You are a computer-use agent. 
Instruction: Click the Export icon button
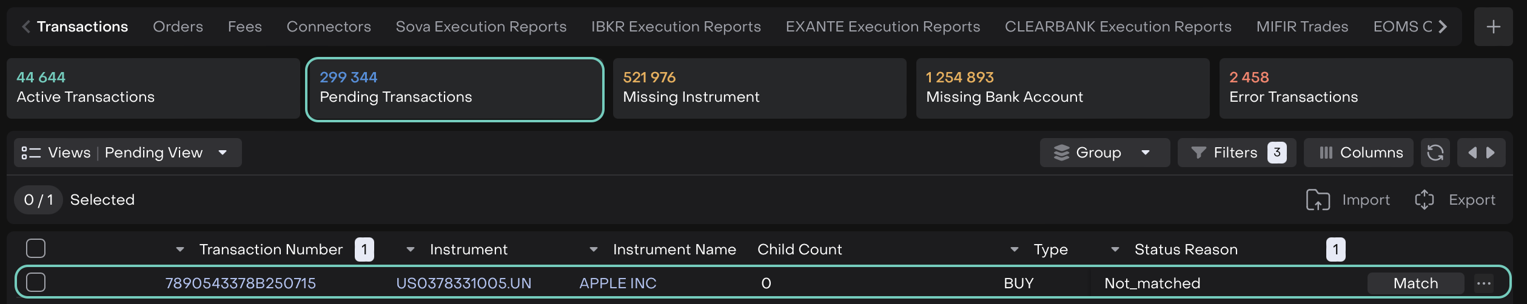tap(1424, 200)
